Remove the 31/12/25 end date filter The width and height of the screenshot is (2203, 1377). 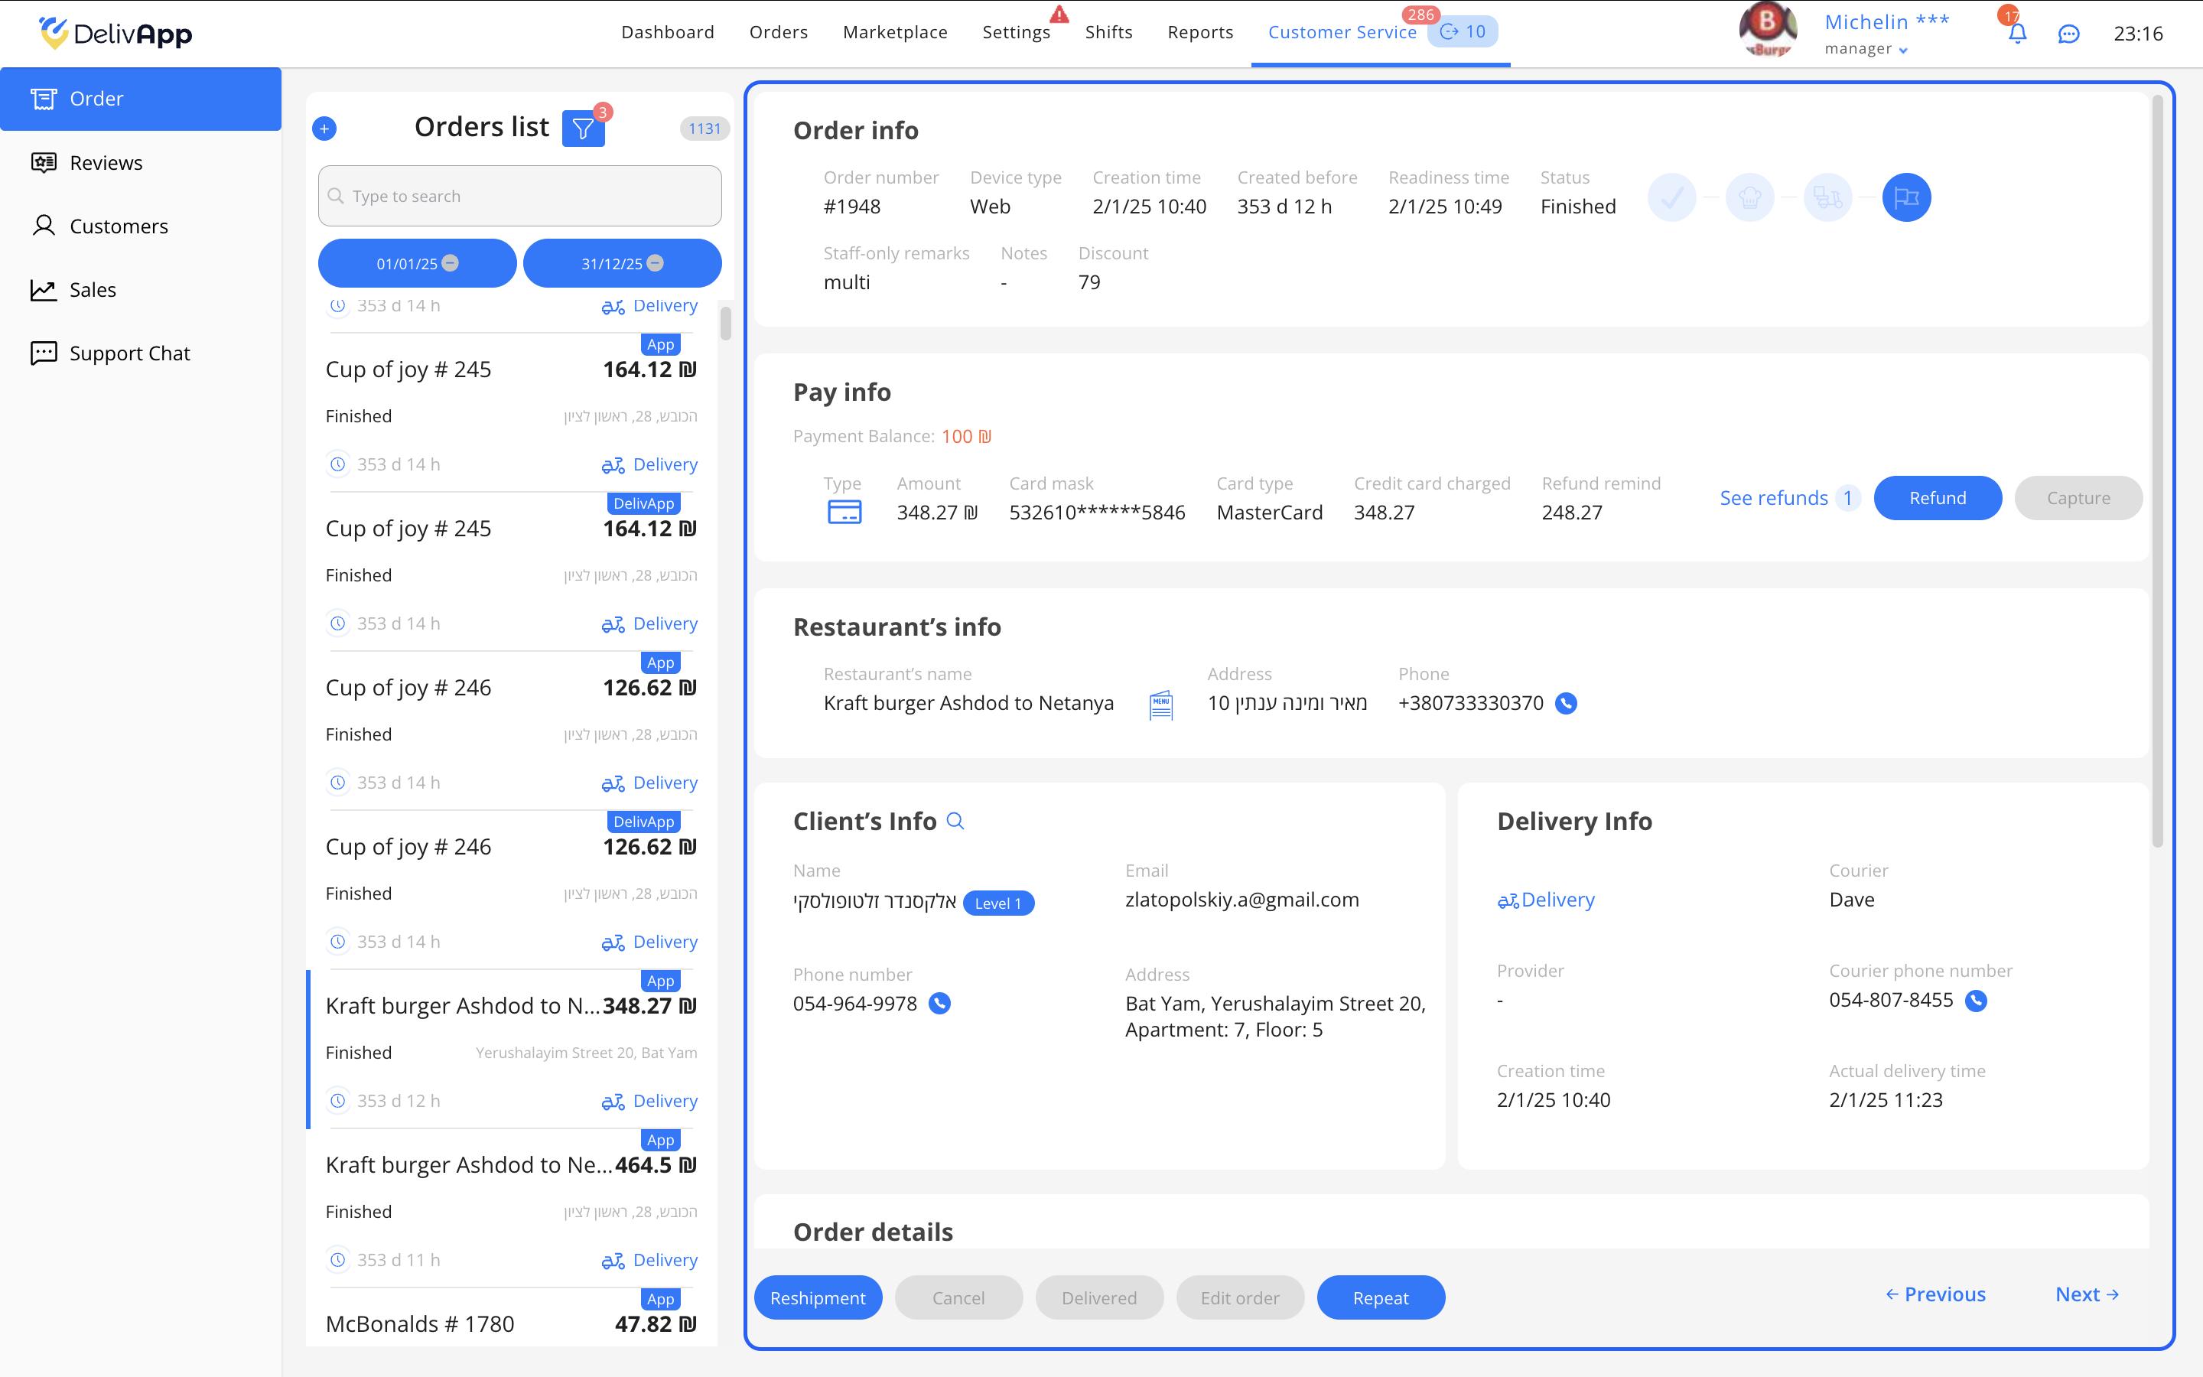coord(656,263)
